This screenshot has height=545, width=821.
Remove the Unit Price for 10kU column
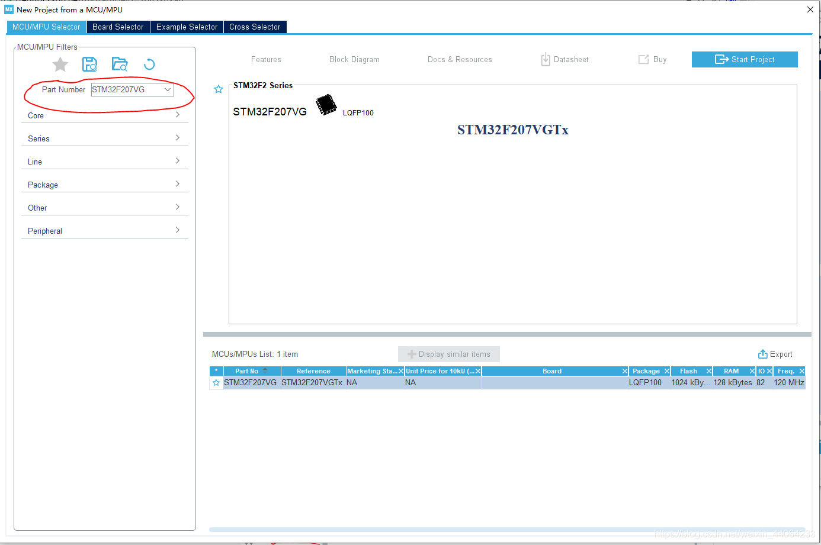pyautogui.click(x=477, y=371)
